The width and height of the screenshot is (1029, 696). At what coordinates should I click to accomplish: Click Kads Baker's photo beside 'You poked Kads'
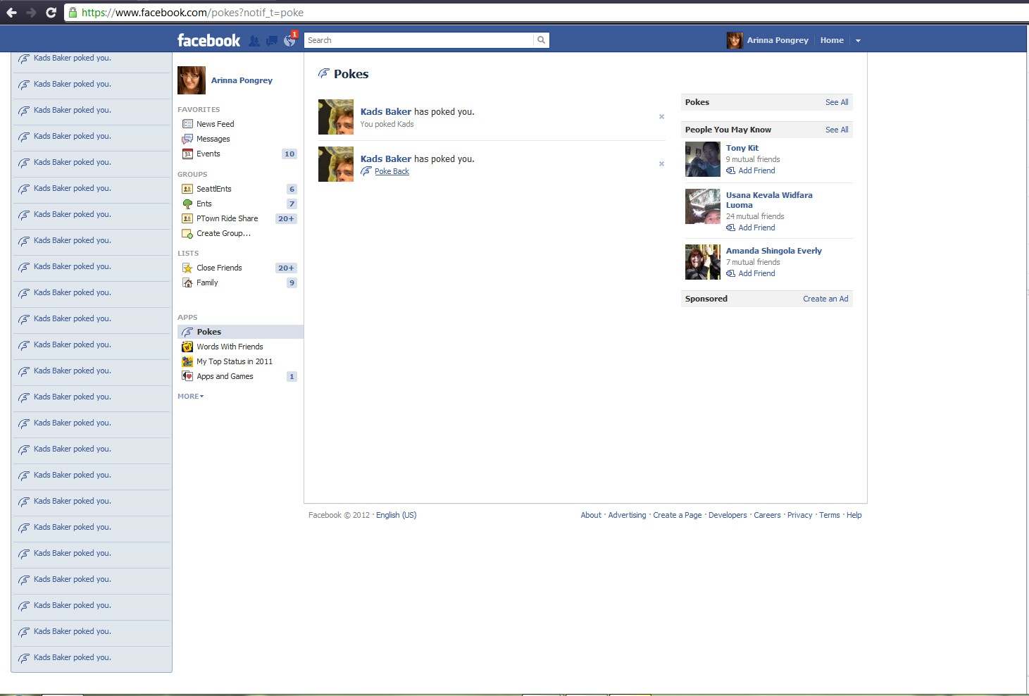[336, 117]
